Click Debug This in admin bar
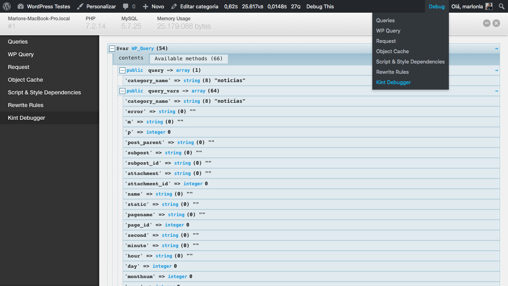This screenshot has height=286, width=508. (x=320, y=6)
